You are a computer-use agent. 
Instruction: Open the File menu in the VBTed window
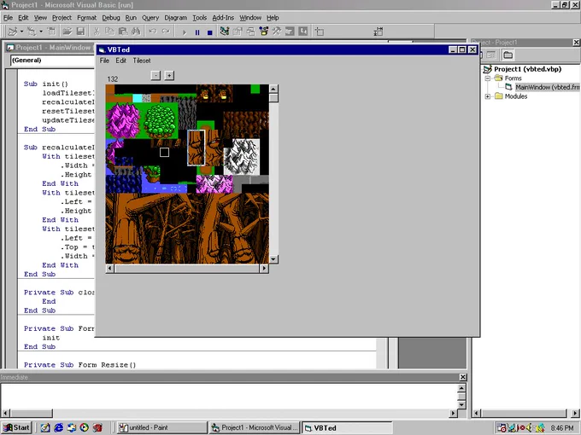tap(104, 61)
